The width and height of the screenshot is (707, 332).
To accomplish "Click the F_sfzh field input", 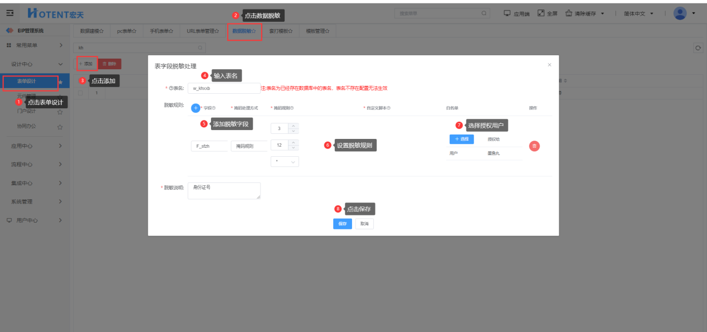I will (x=209, y=146).
